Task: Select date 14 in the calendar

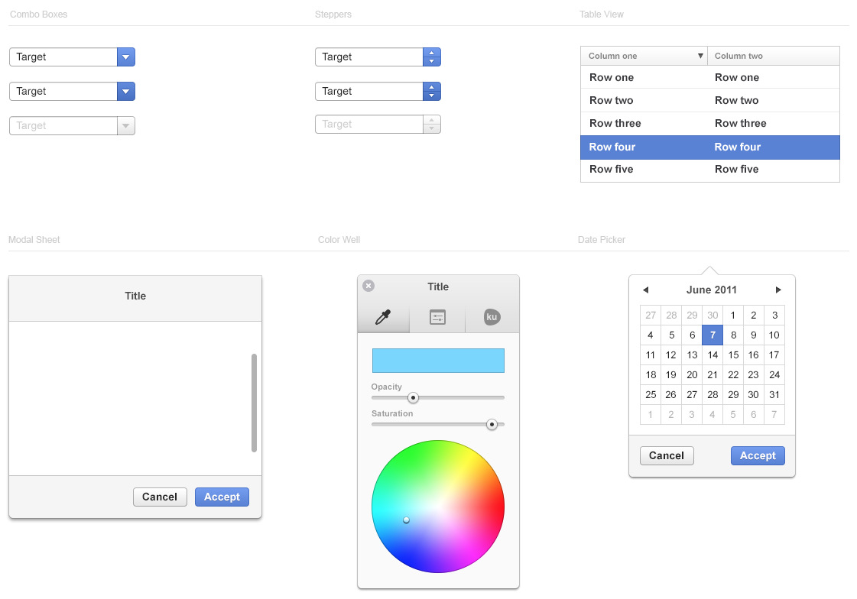Action: pos(713,355)
